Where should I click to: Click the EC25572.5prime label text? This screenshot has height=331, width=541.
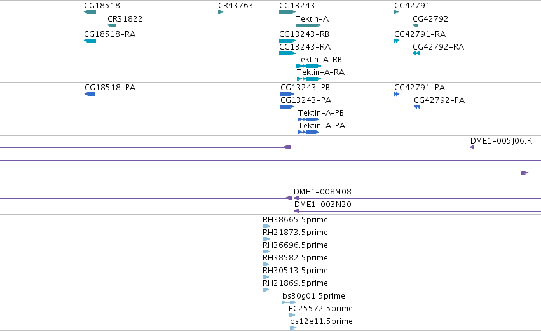click(320, 309)
